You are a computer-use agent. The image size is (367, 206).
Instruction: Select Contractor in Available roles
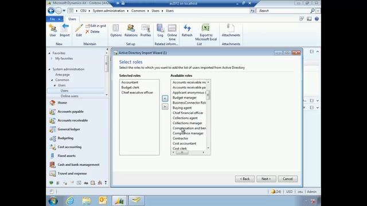[180, 138]
